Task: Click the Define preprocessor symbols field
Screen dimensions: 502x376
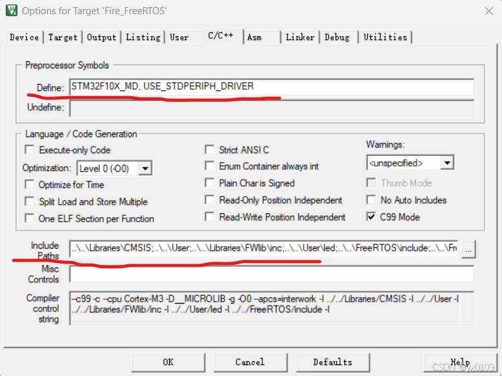Action: point(271,87)
